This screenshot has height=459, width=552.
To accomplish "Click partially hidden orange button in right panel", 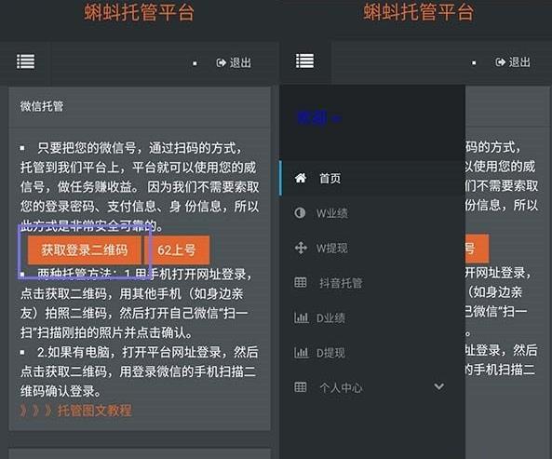I will (477, 249).
